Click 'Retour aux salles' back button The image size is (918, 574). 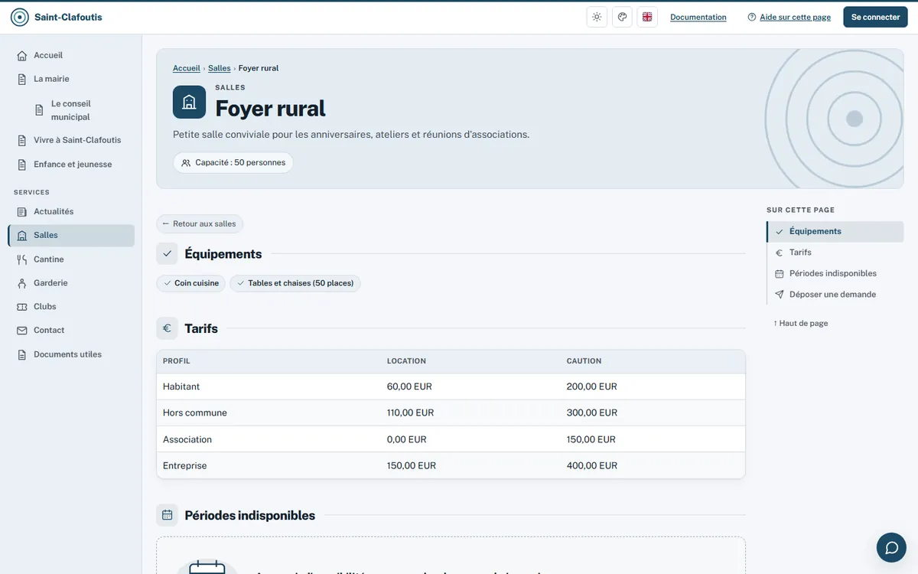(x=200, y=224)
